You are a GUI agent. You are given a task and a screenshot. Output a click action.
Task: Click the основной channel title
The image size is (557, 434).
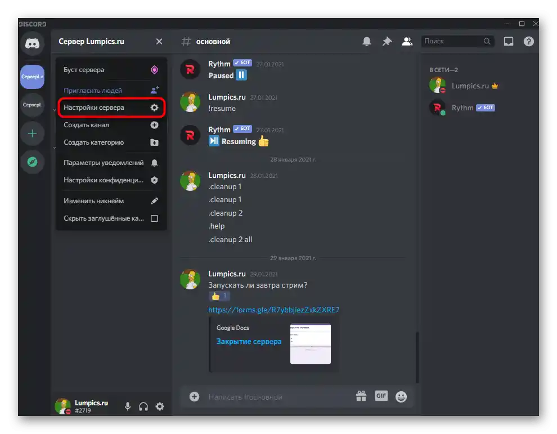pyautogui.click(x=213, y=42)
